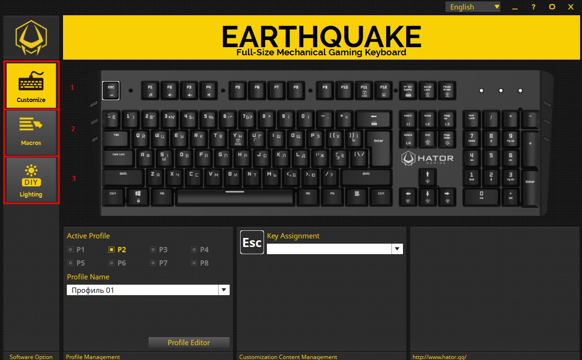The width and height of the screenshot is (582, 360).
Task: Select the Pr Scr SysRq key
Action: (x=408, y=91)
